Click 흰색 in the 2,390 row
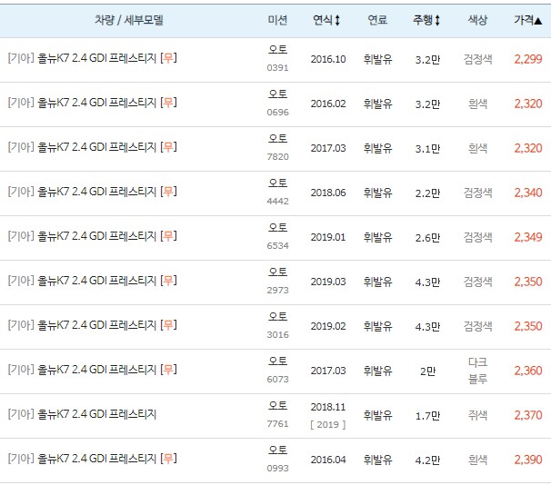Screen dimensions: 551x485 (x=478, y=460)
